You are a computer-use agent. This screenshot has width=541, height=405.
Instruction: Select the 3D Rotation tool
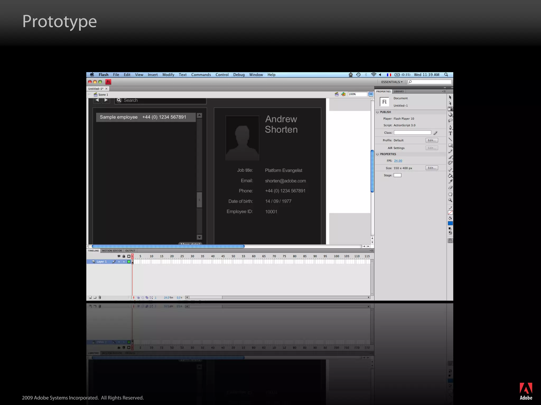tap(450, 115)
